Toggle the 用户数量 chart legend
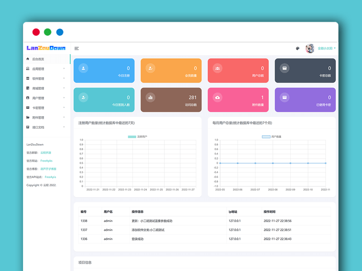The width and height of the screenshot is (362, 271). click(x=271, y=136)
